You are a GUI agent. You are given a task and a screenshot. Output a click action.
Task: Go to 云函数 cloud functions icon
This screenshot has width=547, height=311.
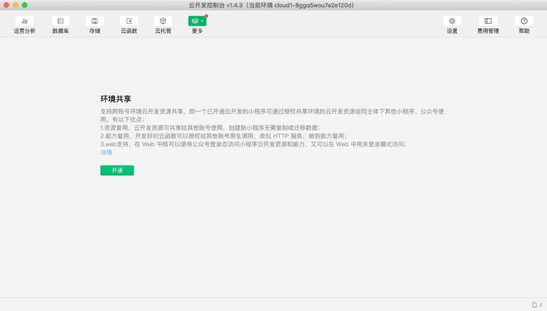129,21
